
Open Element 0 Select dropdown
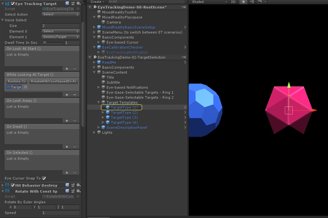[x=61, y=31]
